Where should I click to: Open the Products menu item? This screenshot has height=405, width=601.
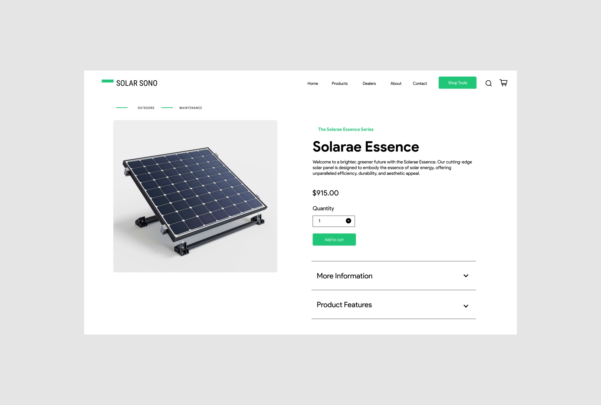pos(339,83)
